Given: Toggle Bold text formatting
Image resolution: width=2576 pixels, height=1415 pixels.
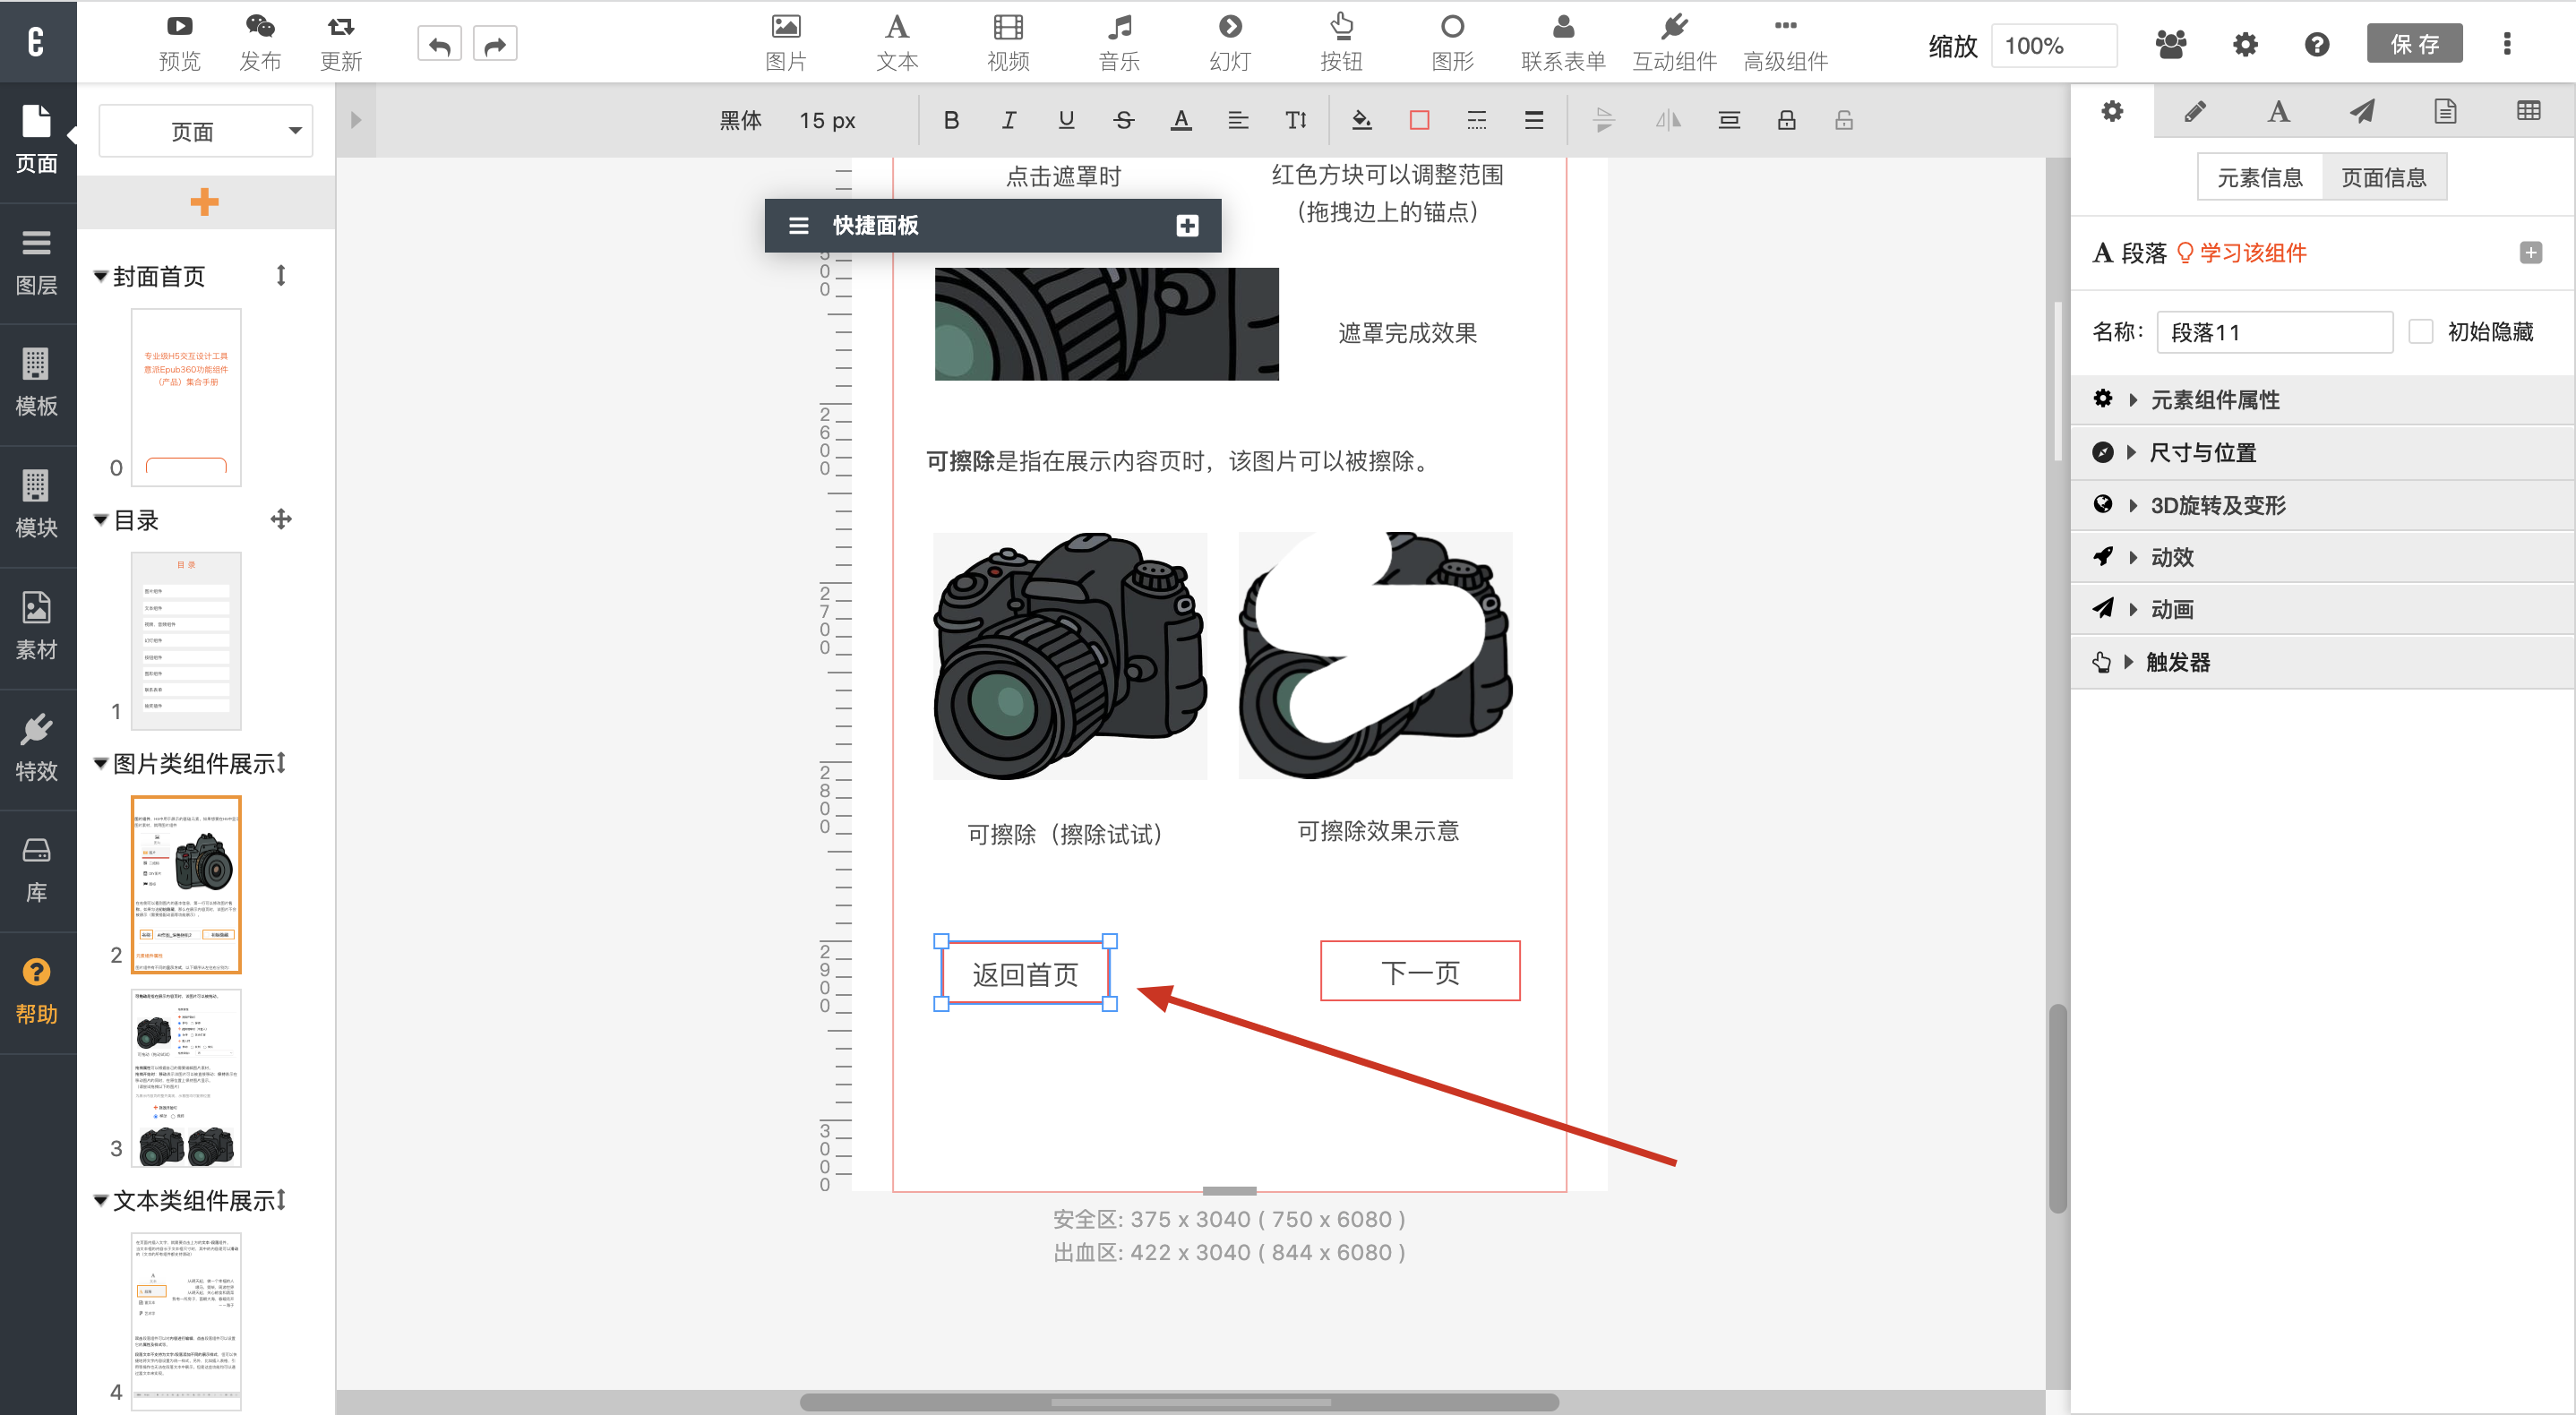Looking at the screenshot, I should click(950, 120).
